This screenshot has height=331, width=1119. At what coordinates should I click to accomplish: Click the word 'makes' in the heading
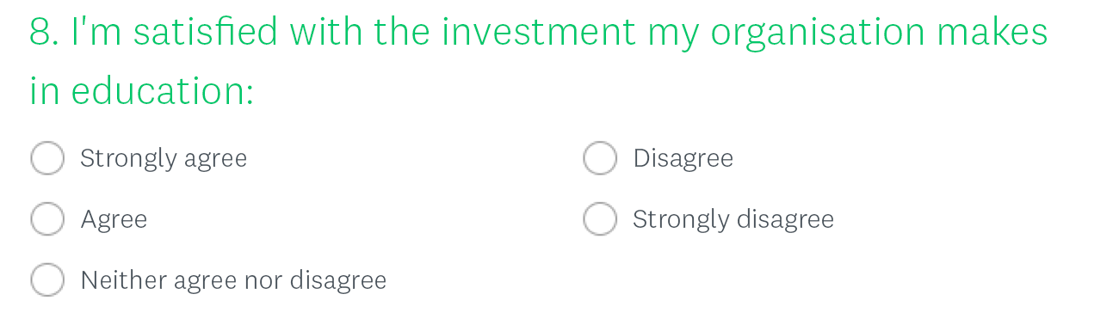point(992,33)
